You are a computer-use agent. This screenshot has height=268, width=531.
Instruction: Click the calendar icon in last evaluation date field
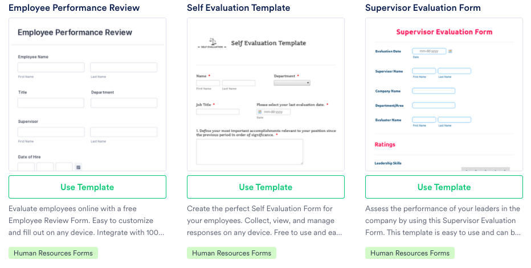point(259,112)
